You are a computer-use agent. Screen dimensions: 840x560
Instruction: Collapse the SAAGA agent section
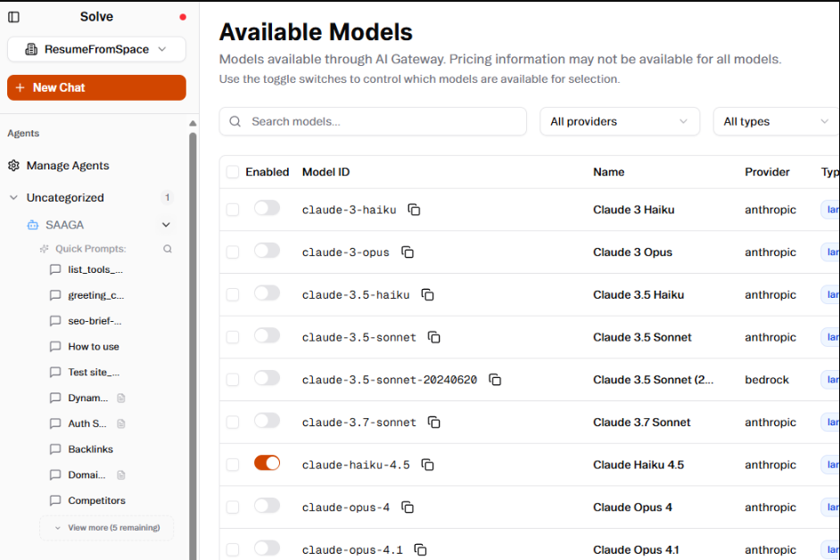pyautogui.click(x=165, y=225)
